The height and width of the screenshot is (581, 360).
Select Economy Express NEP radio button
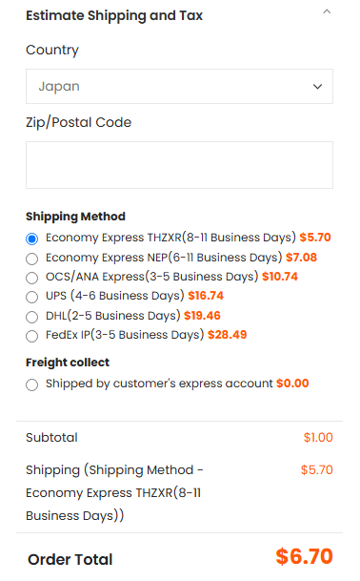(31, 259)
